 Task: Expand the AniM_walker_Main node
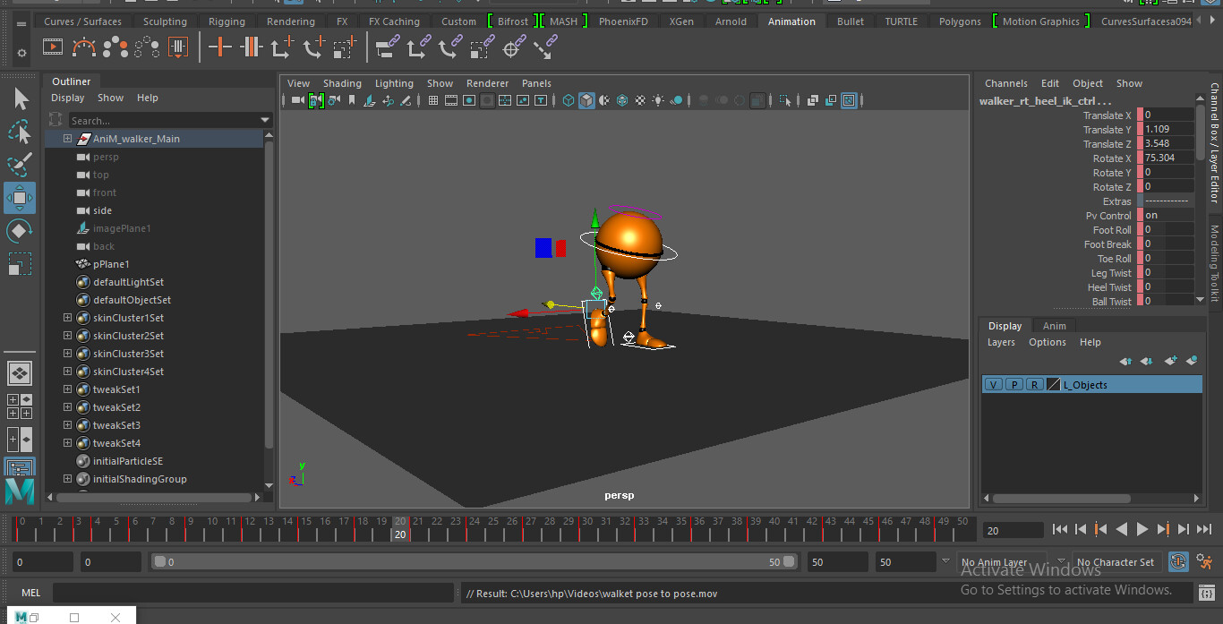(x=67, y=139)
